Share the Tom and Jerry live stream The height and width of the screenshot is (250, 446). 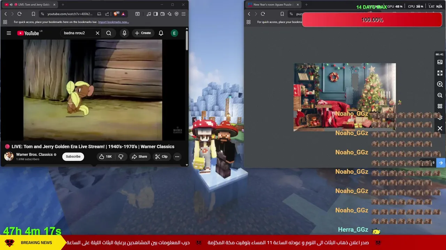[x=139, y=157]
